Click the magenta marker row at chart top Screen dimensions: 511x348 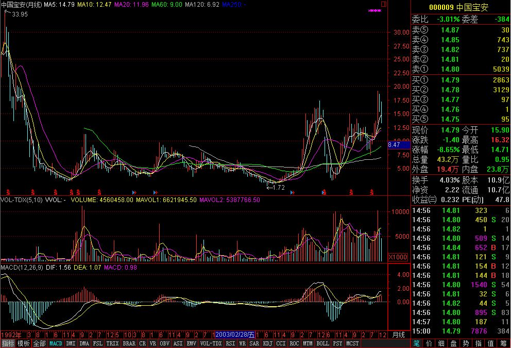tap(376, 10)
